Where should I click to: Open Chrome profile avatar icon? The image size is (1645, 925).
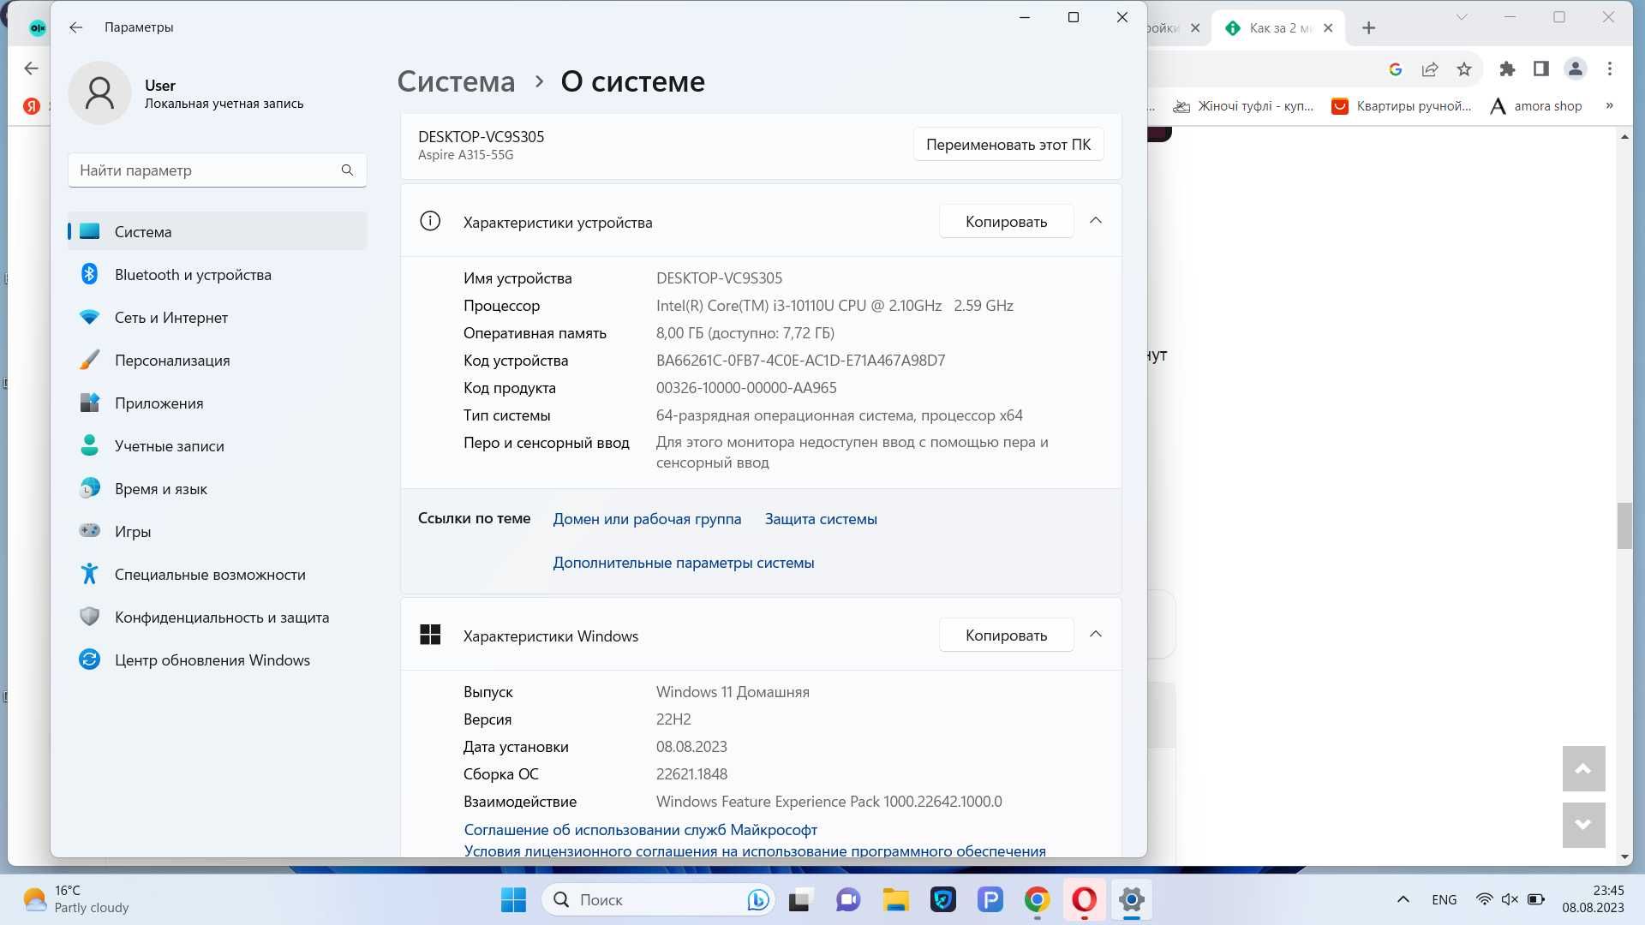(1576, 69)
